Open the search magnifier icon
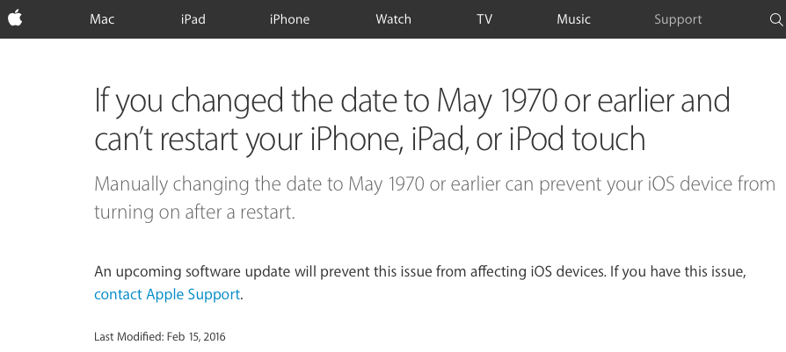786x352 pixels. [775, 19]
